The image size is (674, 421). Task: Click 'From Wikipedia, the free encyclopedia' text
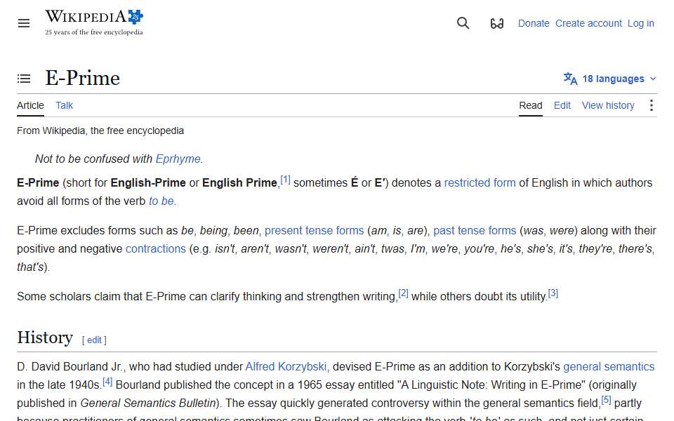click(x=100, y=131)
